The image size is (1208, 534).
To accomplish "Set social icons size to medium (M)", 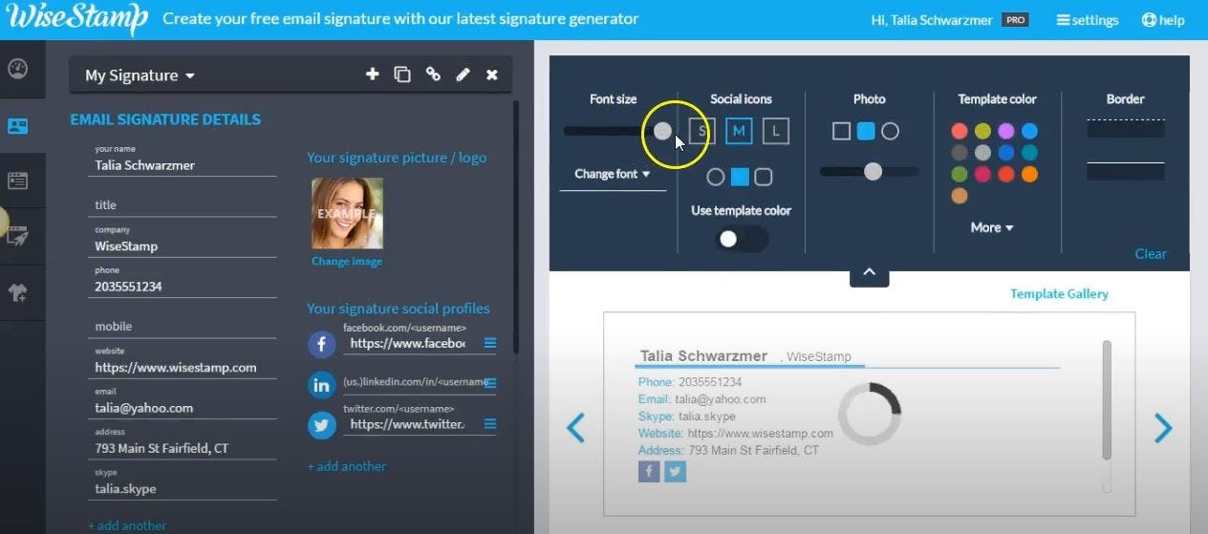I will 739,131.
